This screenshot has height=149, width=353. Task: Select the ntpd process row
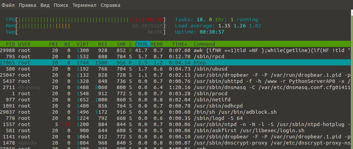pyautogui.click(x=175, y=124)
